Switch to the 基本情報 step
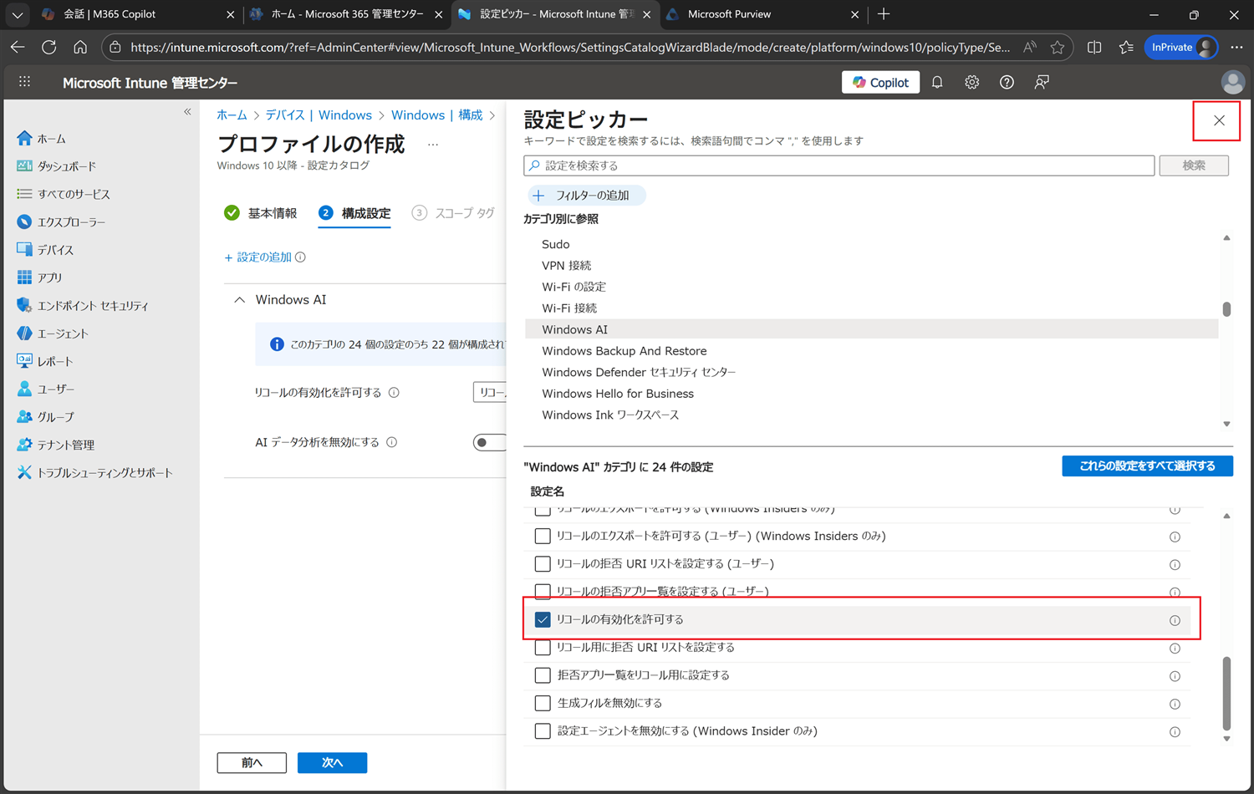Screen dimensions: 1254x794 click(x=261, y=213)
